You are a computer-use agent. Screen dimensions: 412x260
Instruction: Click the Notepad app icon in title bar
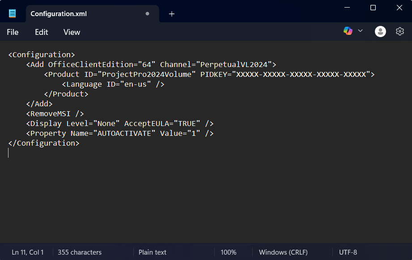[x=13, y=13]
